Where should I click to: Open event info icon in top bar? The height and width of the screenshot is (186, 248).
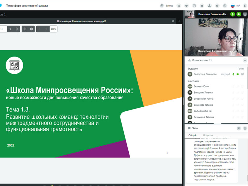pyautogui.click(x=217, y=6)
